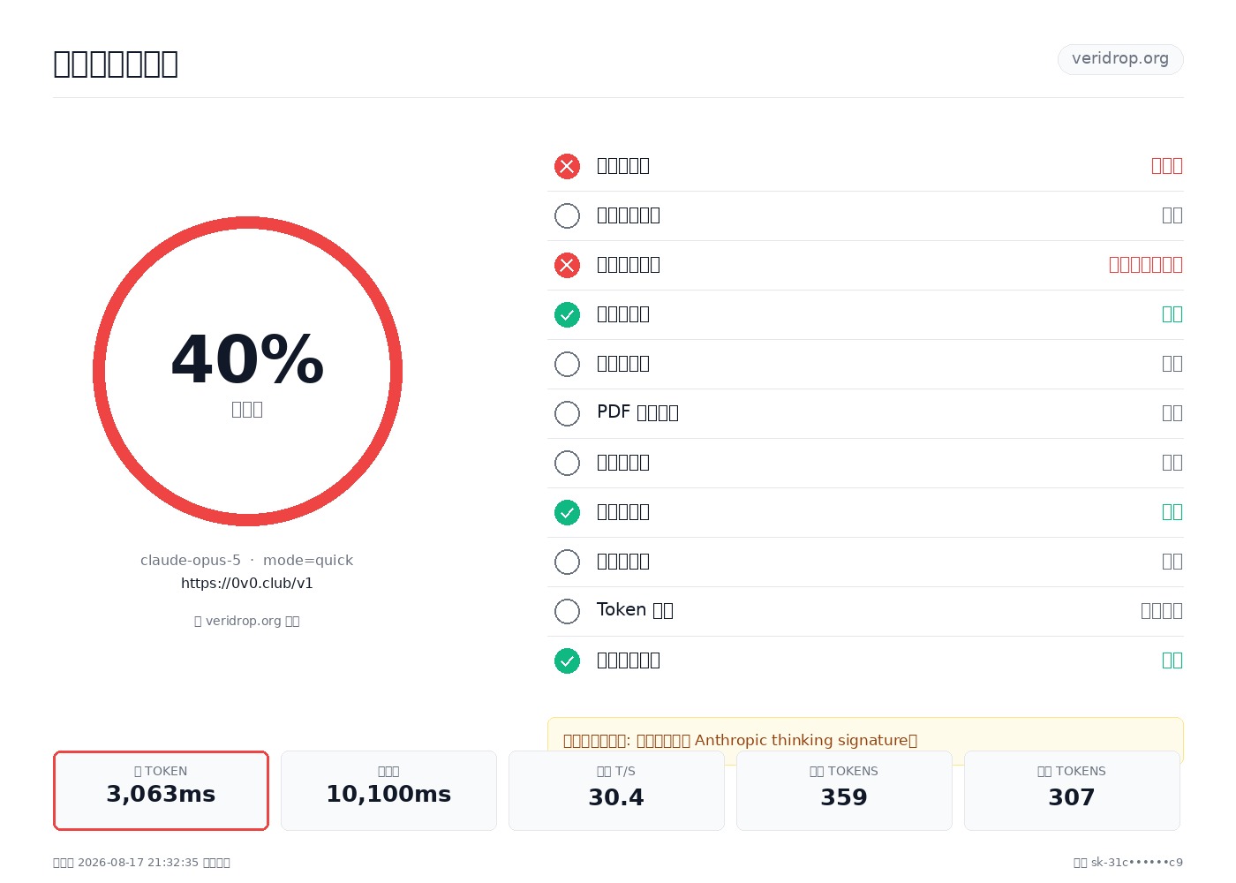This screenshot has height=883, width=1236.
Task: Click the empty circle icon on the second checklist row
Action: point(567,215)
